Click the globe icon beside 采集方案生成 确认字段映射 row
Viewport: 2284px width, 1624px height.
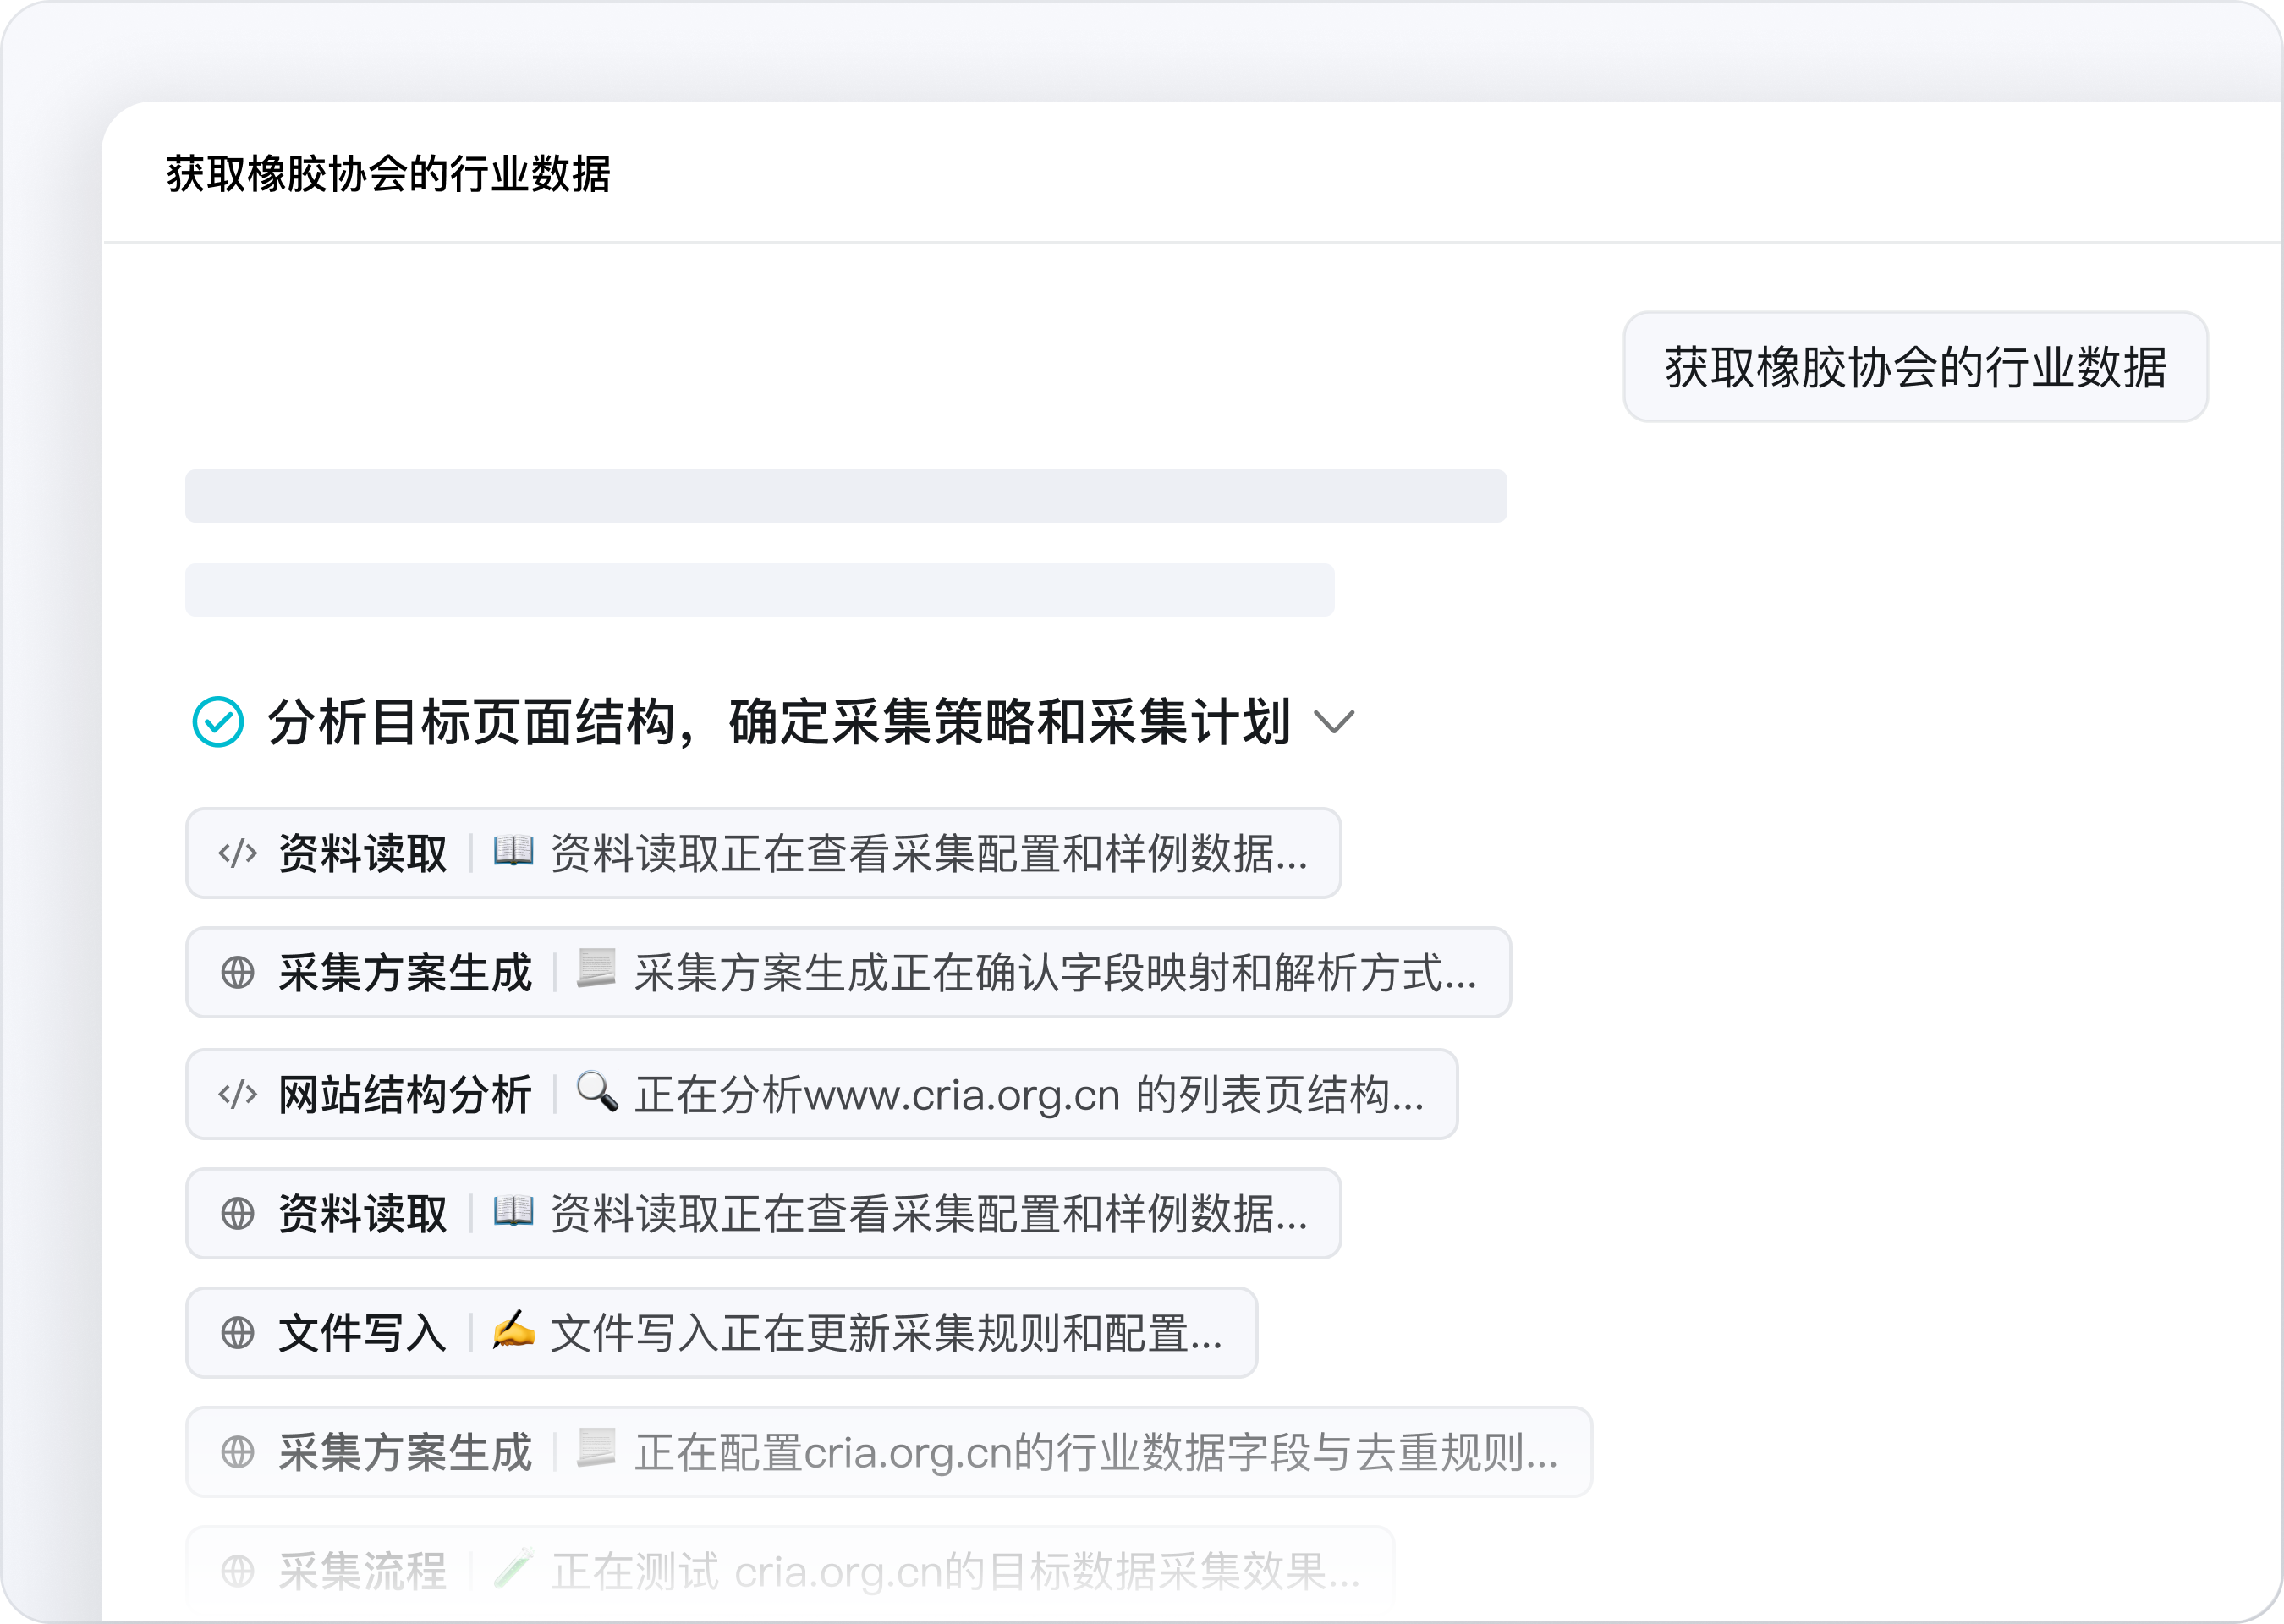(238, 973)
